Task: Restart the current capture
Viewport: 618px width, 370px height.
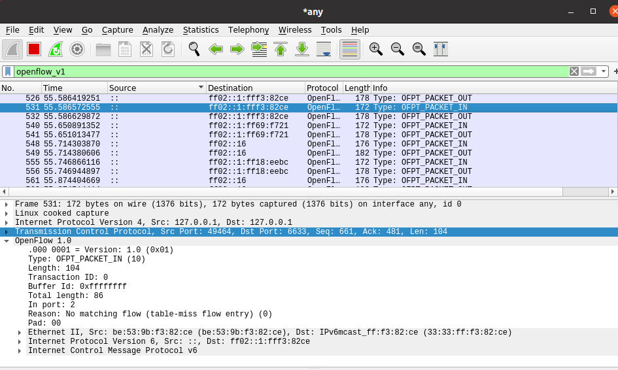Action: pos(56,49)
